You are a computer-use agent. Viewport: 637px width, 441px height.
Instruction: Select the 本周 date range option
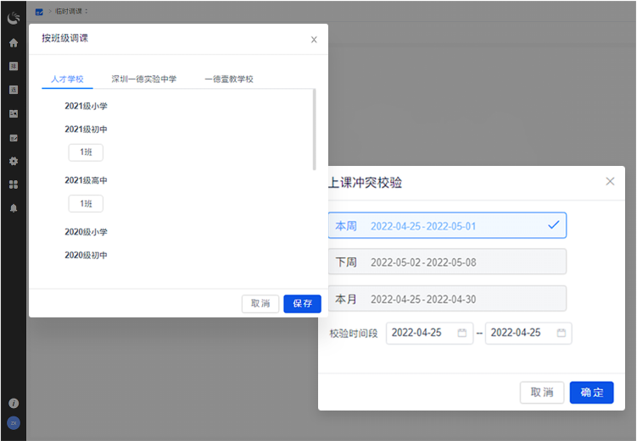coord(446,225)
